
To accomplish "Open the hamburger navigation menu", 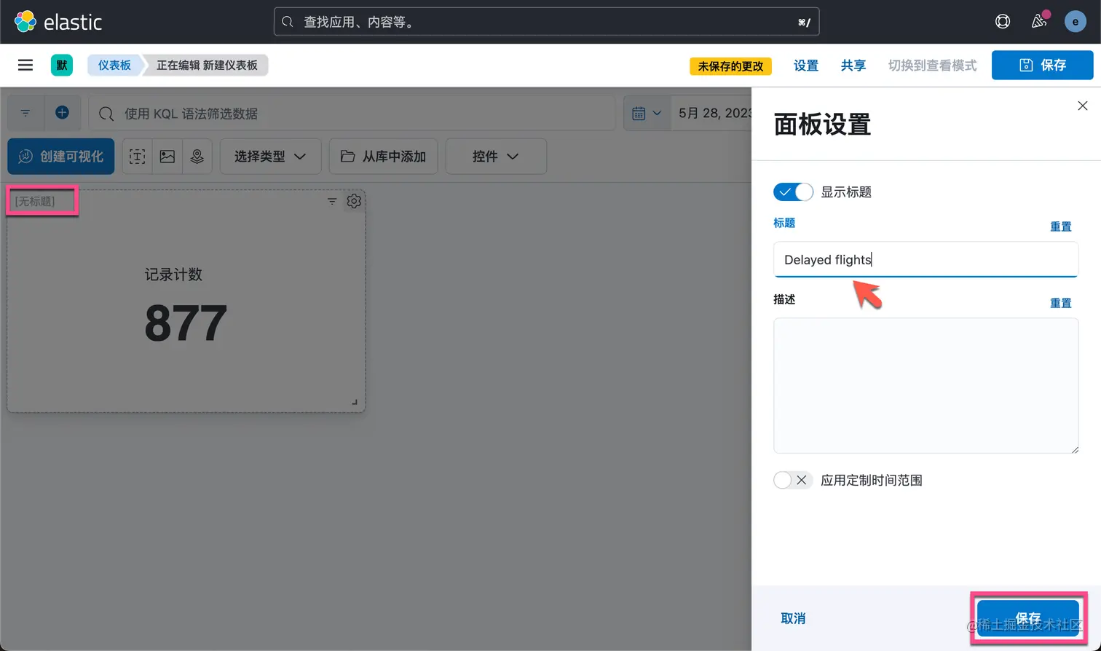I will (x=25, y=66).
